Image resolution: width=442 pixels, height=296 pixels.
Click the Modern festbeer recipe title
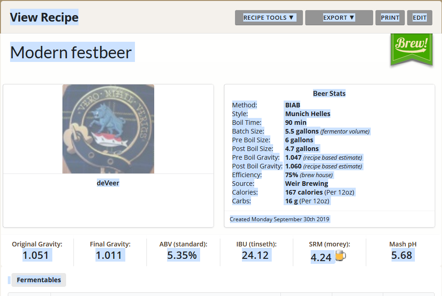(x=71, y=52)
